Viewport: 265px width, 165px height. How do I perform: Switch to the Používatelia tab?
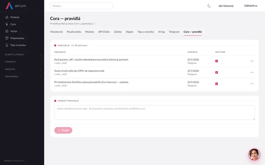(x=74, y=32)
